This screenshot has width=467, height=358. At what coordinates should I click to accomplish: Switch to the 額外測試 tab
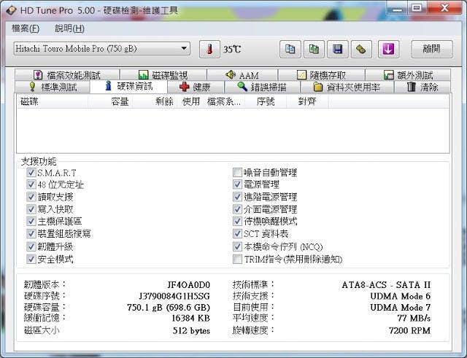408,75
